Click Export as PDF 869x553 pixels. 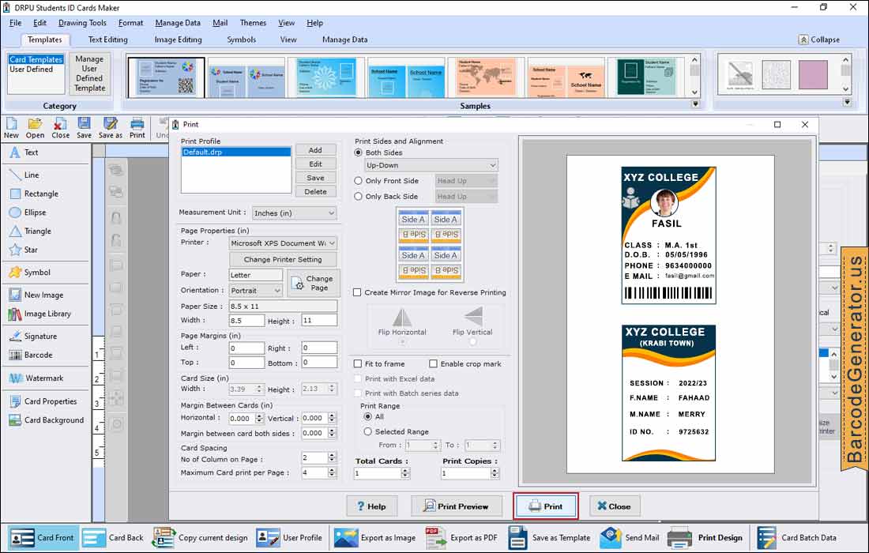click(x=461, y=537)
